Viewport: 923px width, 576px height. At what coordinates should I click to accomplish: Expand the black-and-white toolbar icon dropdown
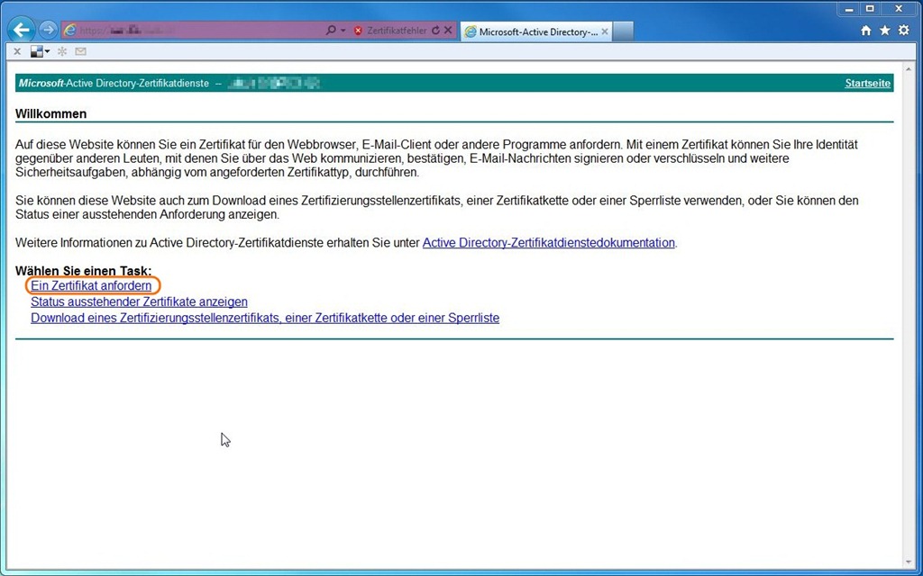point(47,51)
